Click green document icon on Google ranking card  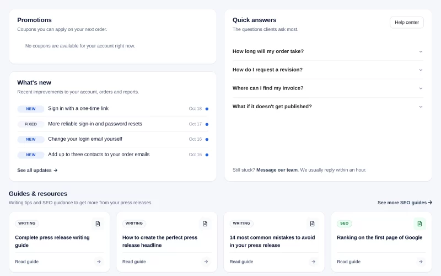(420, 224)
